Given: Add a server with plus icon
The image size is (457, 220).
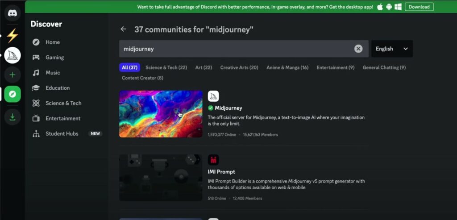Looking at the screenshot, I should point(12,75).
